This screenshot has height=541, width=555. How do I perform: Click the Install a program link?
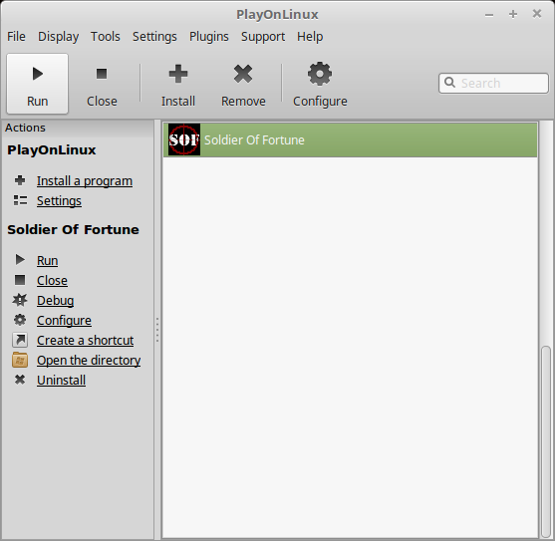[x=85, y=180]
